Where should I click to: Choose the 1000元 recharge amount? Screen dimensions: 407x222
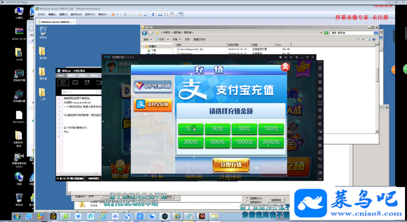(x=244, y=142)
